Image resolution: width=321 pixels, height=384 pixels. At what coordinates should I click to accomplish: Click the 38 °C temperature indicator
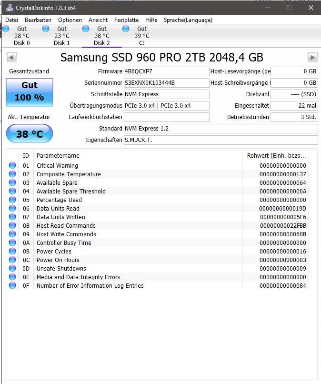click(x=30, y=134)
